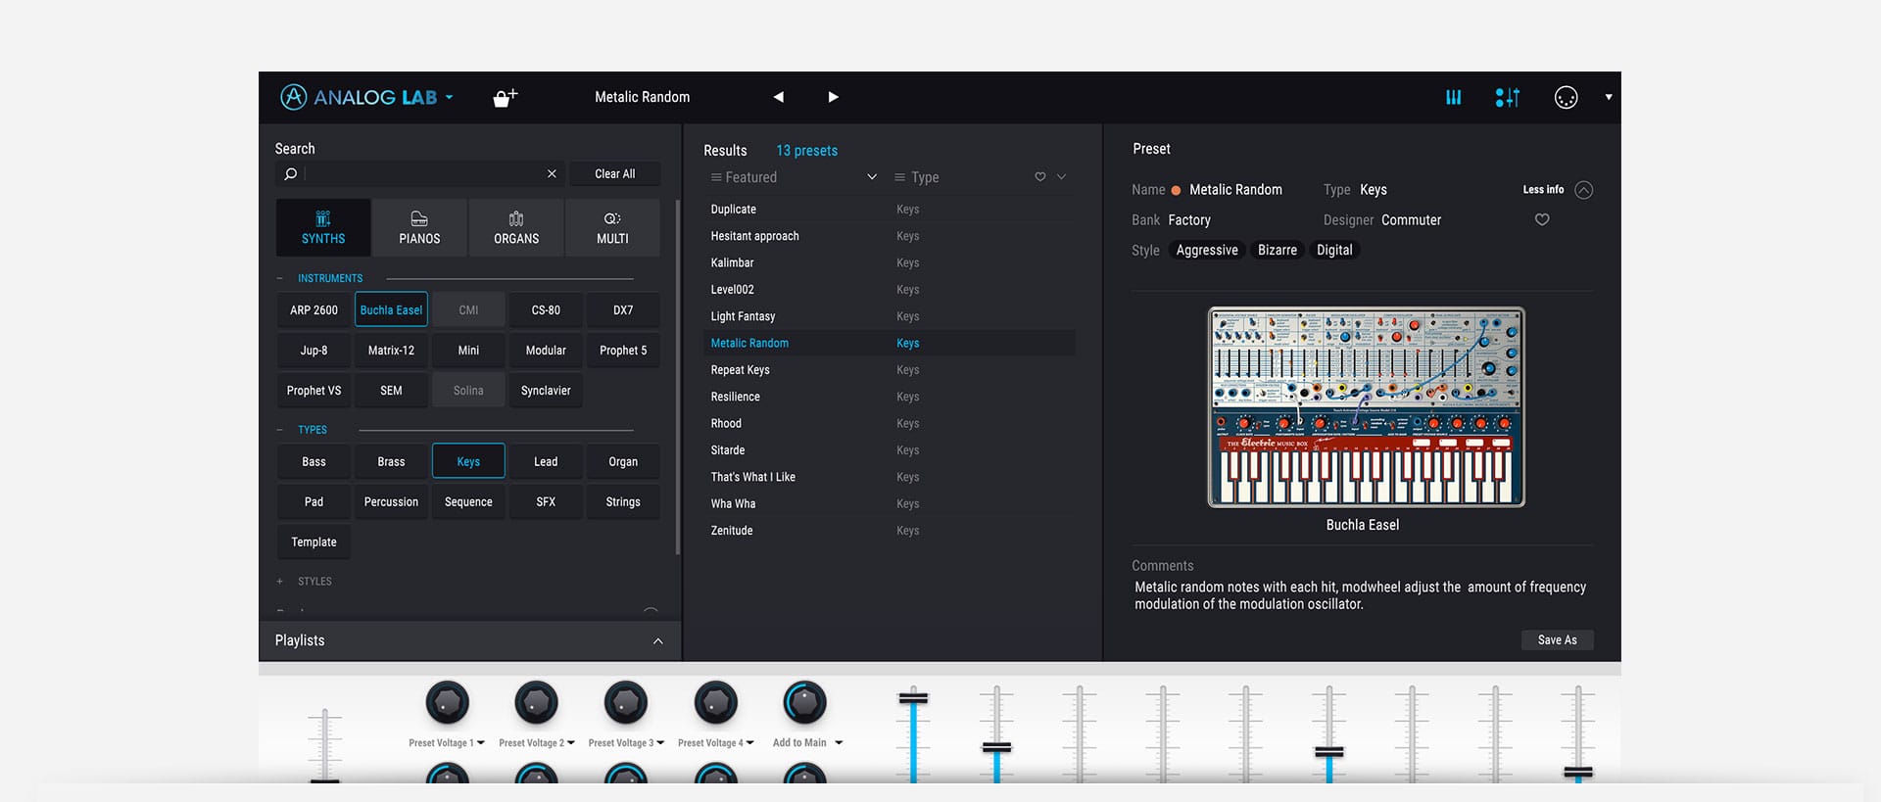
Task: Clear the search text with X
Action: [x=552, y=173]
